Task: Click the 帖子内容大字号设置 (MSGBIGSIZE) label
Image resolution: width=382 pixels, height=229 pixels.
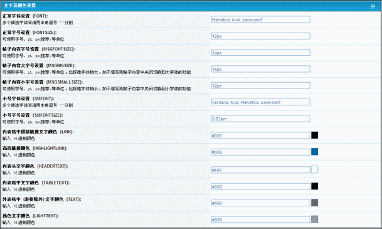Action: pos(39,65)
